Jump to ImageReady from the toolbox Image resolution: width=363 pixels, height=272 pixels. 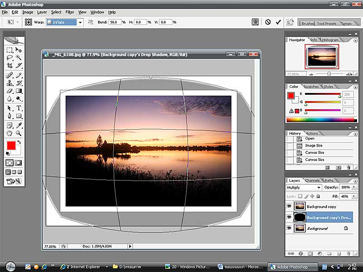click(x=14, y=181)
